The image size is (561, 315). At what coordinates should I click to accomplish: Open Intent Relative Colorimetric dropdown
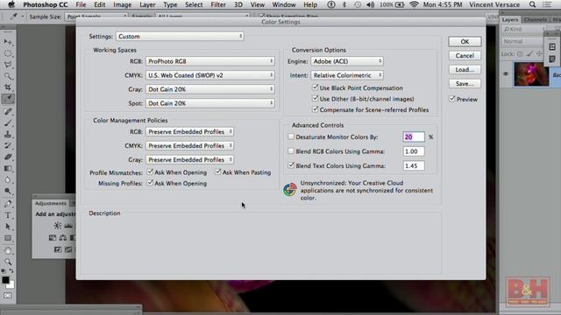[347, 75]
